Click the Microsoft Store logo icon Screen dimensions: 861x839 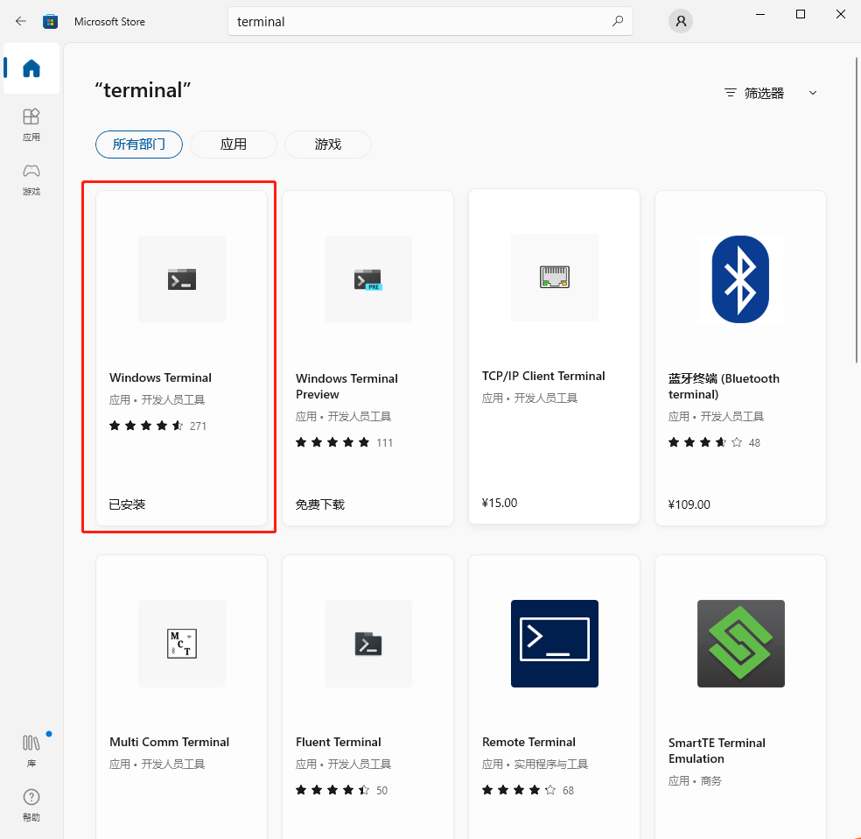pos(50,21)
